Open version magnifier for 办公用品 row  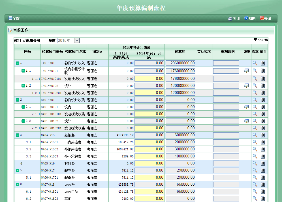(x=255, y=192)
